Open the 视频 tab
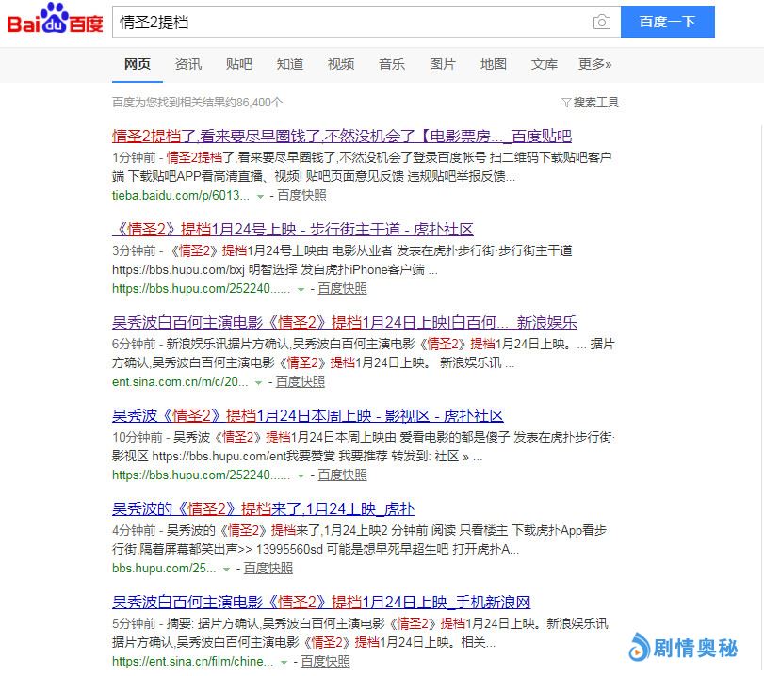This screenshot has height=676, width=764. click(340, 64)
